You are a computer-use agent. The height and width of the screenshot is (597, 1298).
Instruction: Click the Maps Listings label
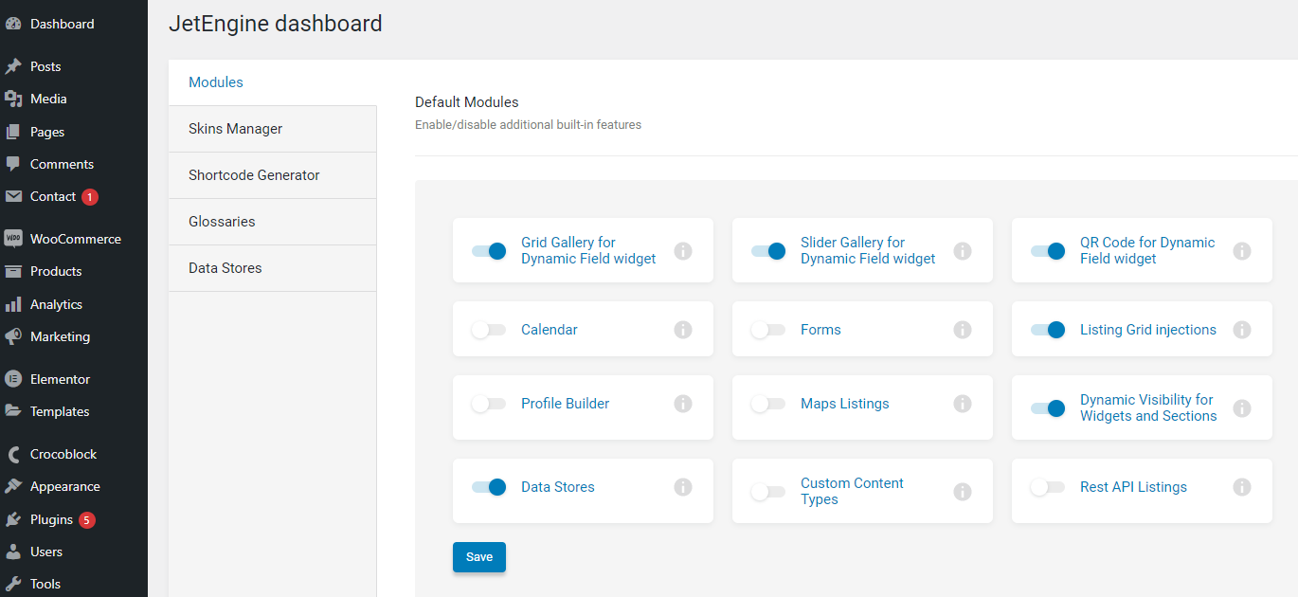click(x=845, y=404)
